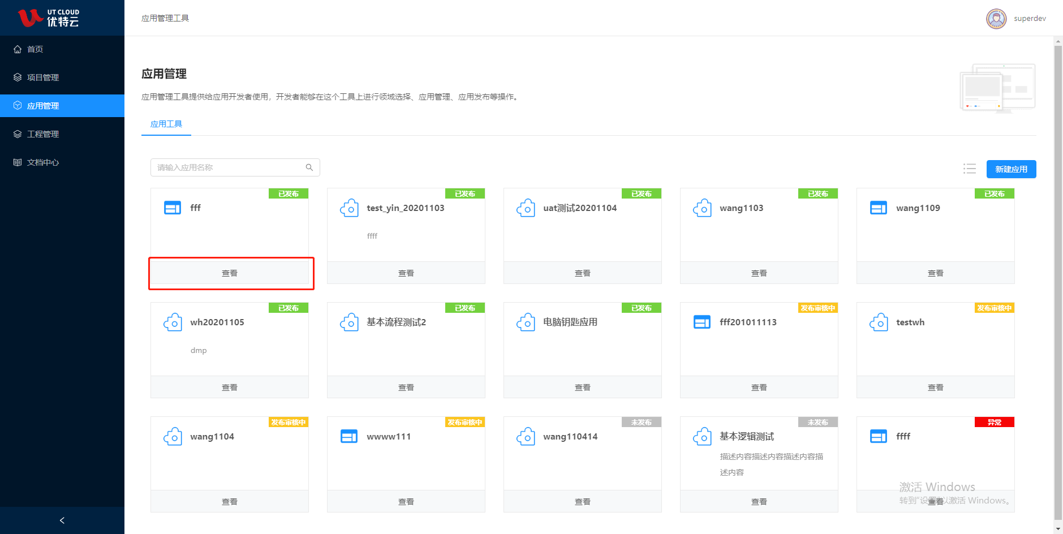
Task: Click the 工程管理 stack icon
Action: click(18, 134)
